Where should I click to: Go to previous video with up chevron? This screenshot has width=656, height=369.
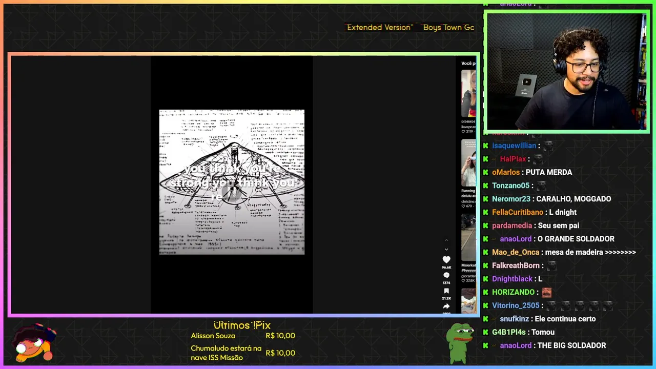click(x=446, y=240)
